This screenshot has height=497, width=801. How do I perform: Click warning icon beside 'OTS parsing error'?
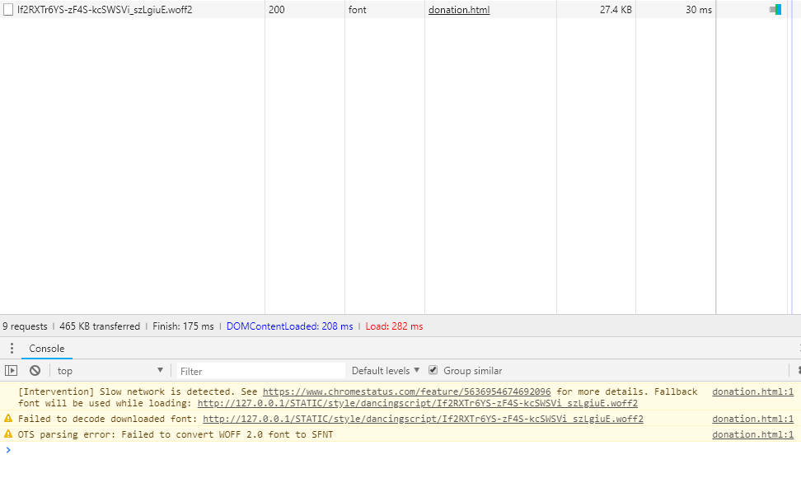8,434
